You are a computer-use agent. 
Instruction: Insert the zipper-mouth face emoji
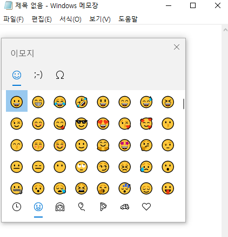[x=17, y=188]
